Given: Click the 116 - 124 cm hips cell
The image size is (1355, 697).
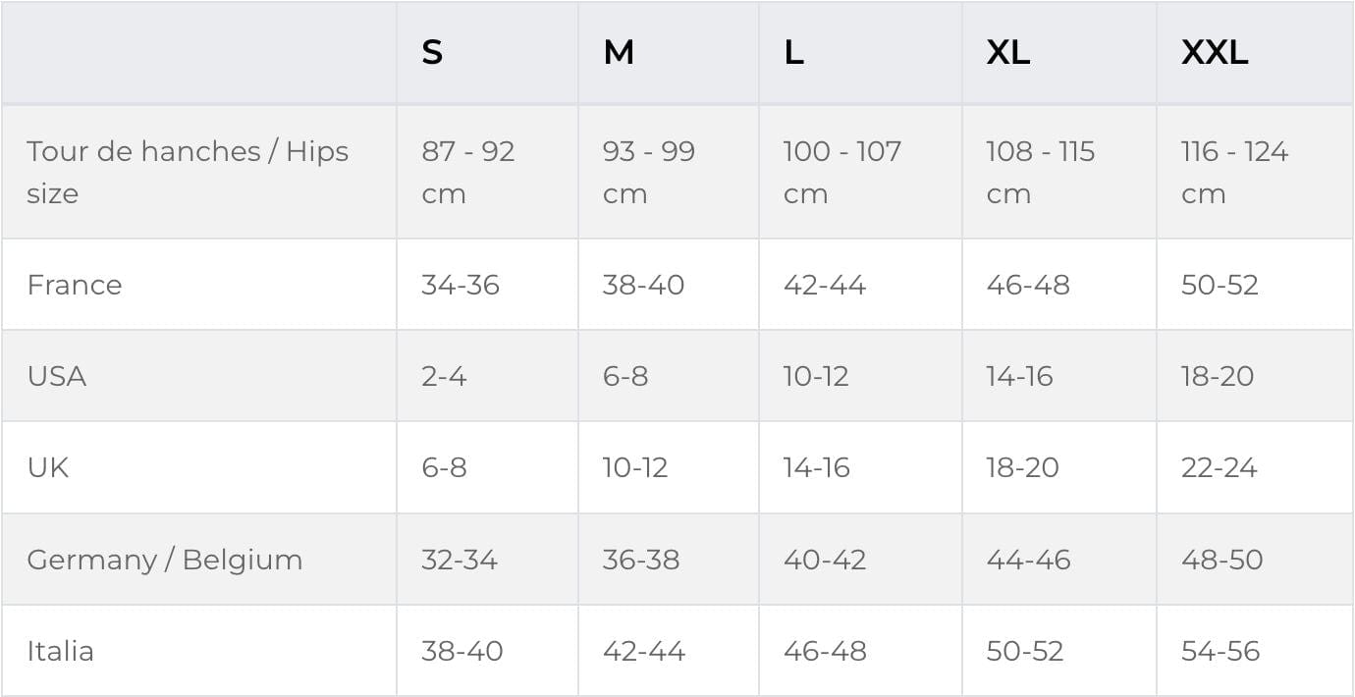Looking at the screenshot, I should (x=1234, y=172).
